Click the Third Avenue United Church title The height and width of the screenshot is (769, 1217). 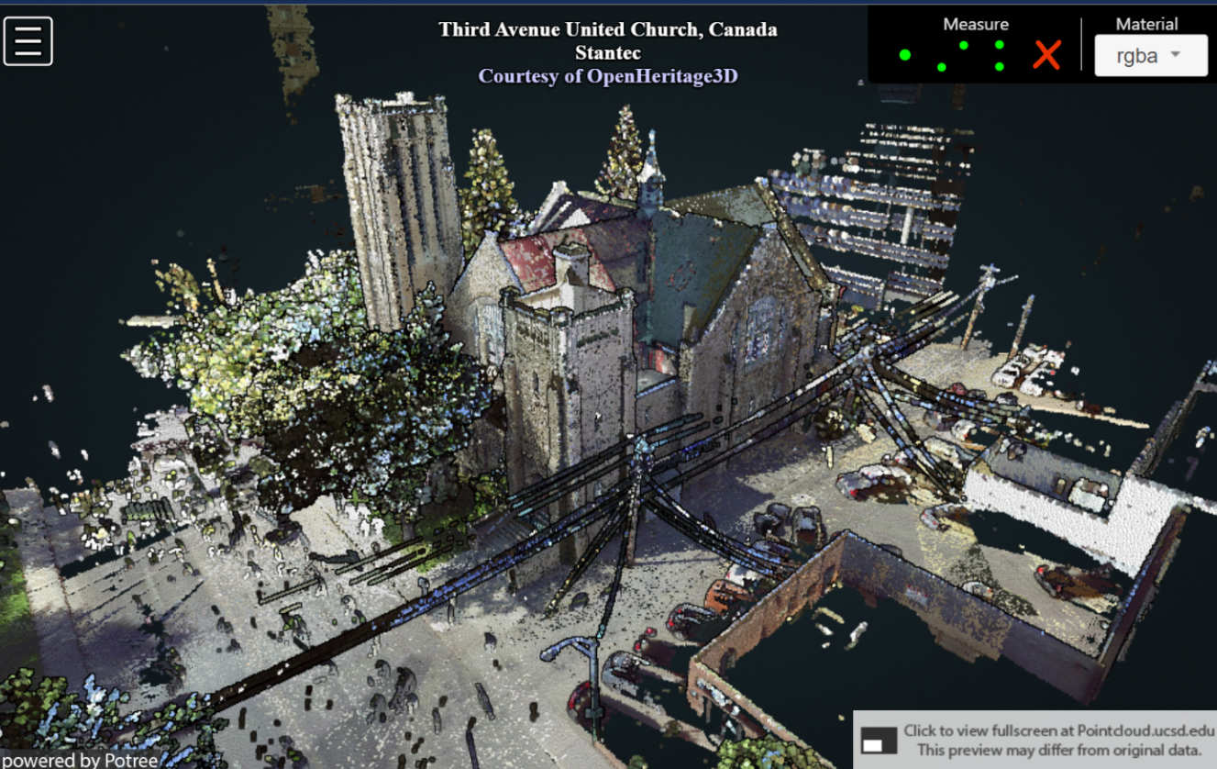pos(607,29)
